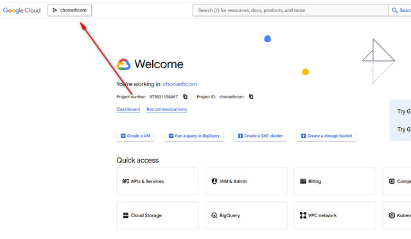Click the Kubernetes Engine icon
The height and width of the screenshot is (239, 411).
(x=392, y=215)
